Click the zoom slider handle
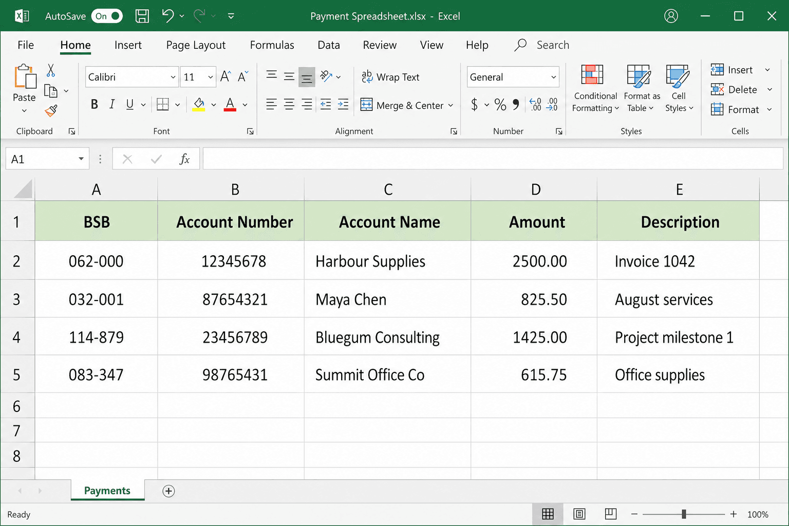This screenshot has height=526, width=789. (684, 514)
